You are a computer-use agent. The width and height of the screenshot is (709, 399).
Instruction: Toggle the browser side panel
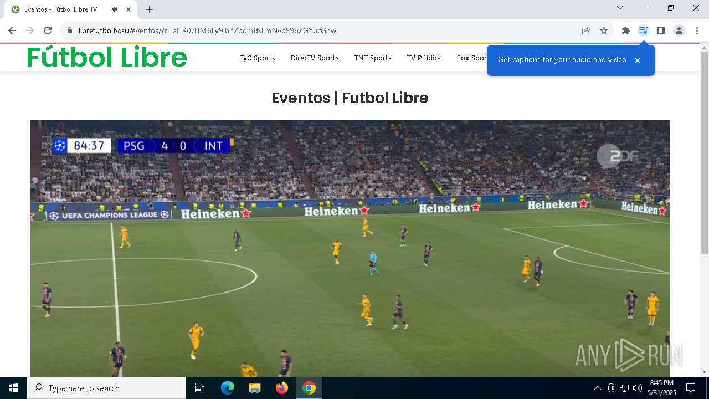661,30
